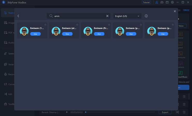The width and height of the screenshot is (192, 116).
Task: Use the Eminem (Fr... voice
Action: 99,34
